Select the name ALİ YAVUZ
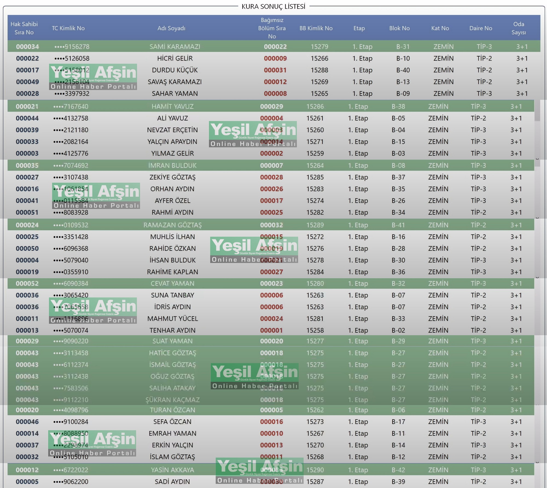 172,118
